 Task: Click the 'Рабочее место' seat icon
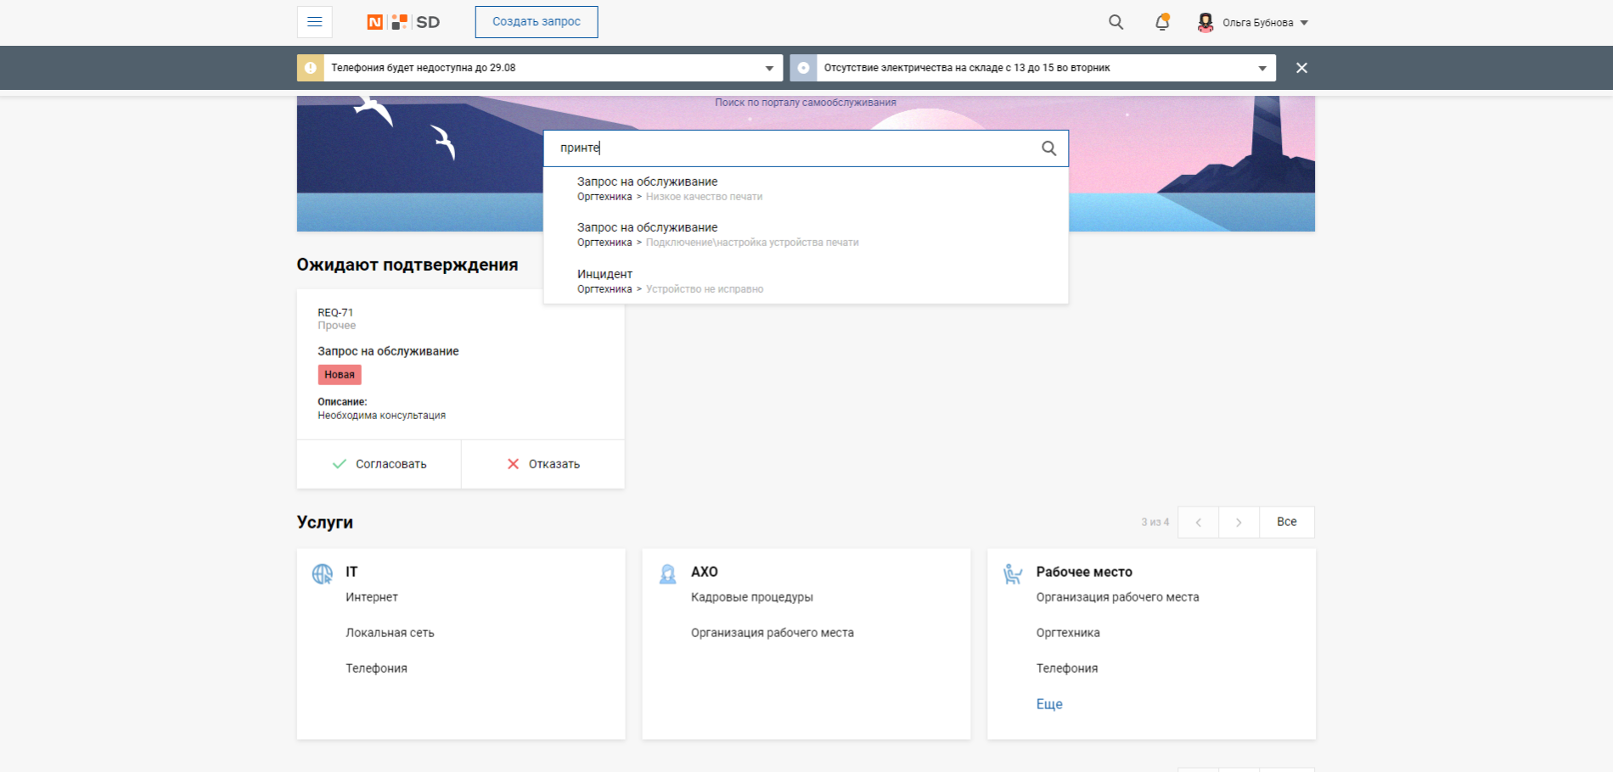pos(1013,574)
